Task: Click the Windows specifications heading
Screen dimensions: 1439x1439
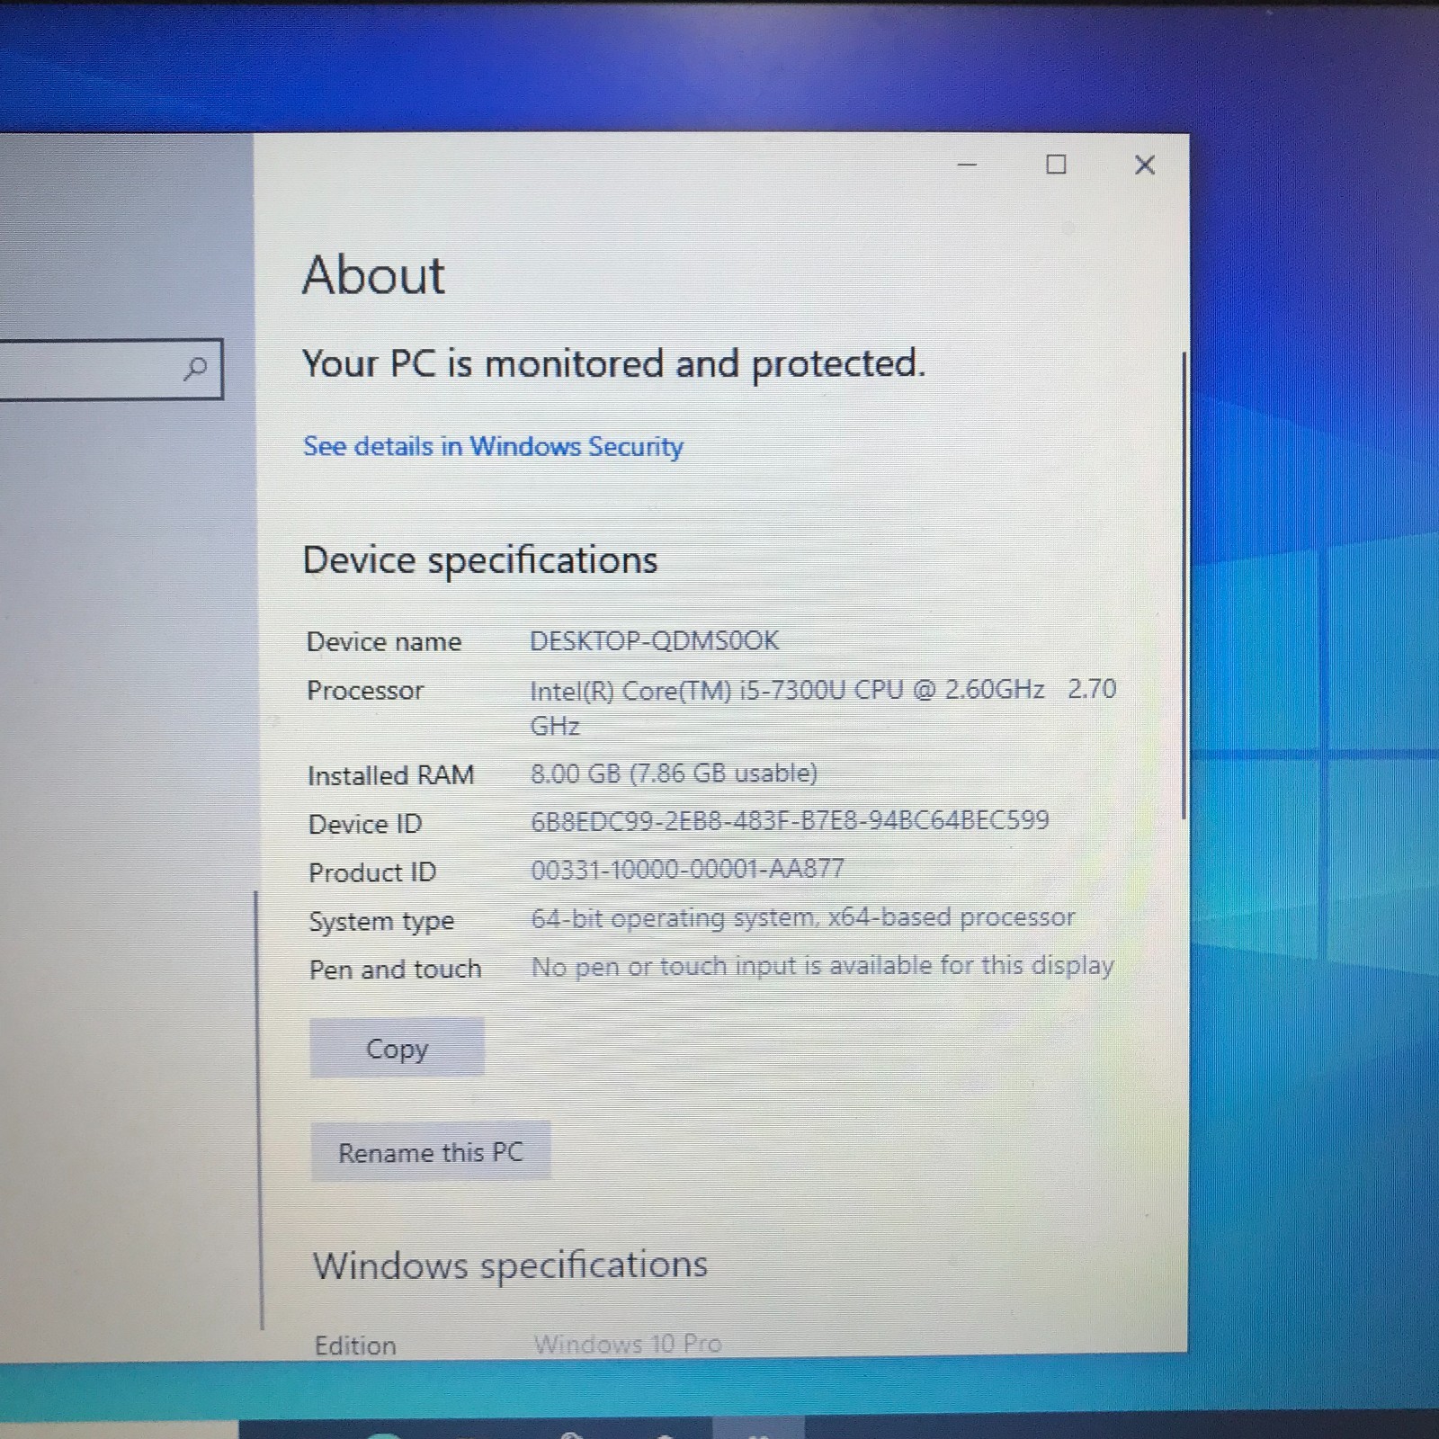Action: pos(510,1265)
